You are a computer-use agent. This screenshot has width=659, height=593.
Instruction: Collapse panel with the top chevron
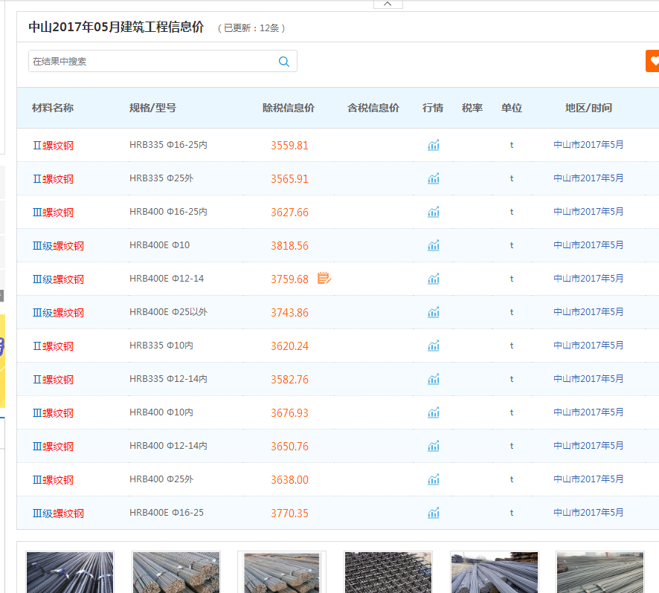[388, 4]
